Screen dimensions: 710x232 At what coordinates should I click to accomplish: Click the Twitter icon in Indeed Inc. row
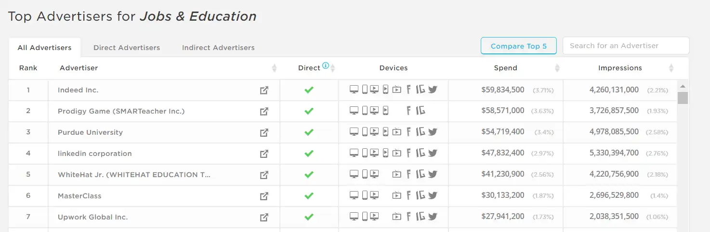433,90
